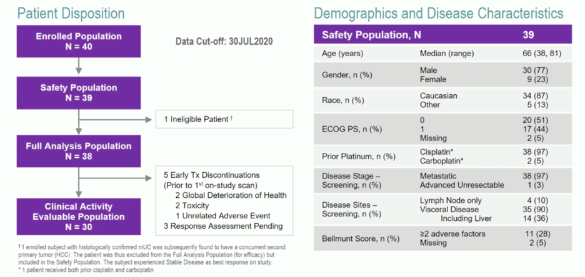The width and height of the screenshot is (585, 277).
Task: Click the value 34 (87)
Action: coord(536,95)
